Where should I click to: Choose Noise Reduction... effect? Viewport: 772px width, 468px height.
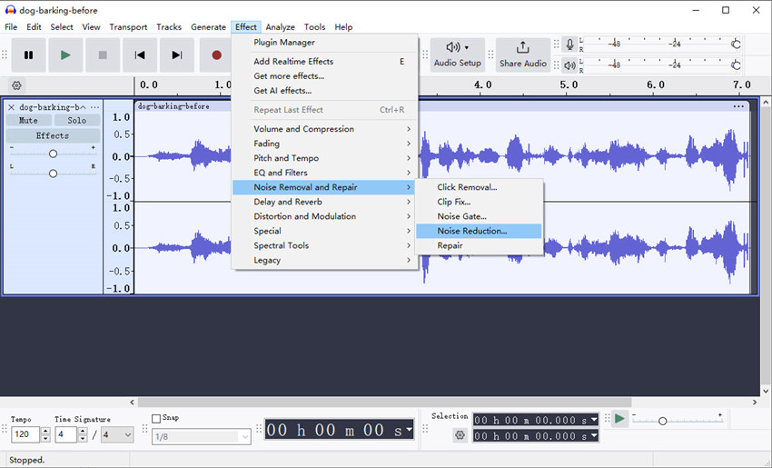pyautogui.click(x=479, y=231)
